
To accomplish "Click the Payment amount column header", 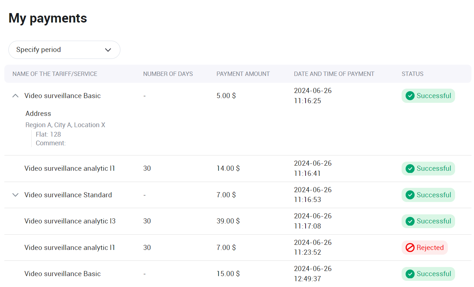I will tap(243, 74).
